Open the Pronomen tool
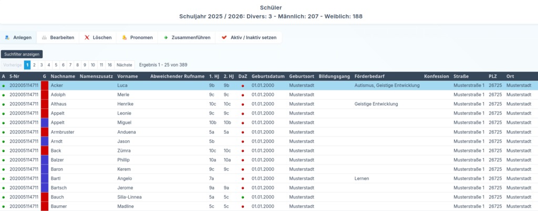 click(x=125, y=38)
